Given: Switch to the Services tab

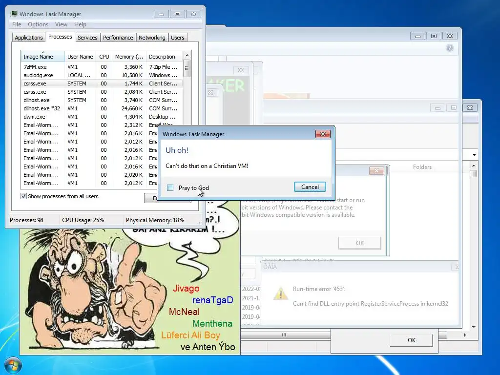Looking at the screenshot, I should tap(87, 38).
